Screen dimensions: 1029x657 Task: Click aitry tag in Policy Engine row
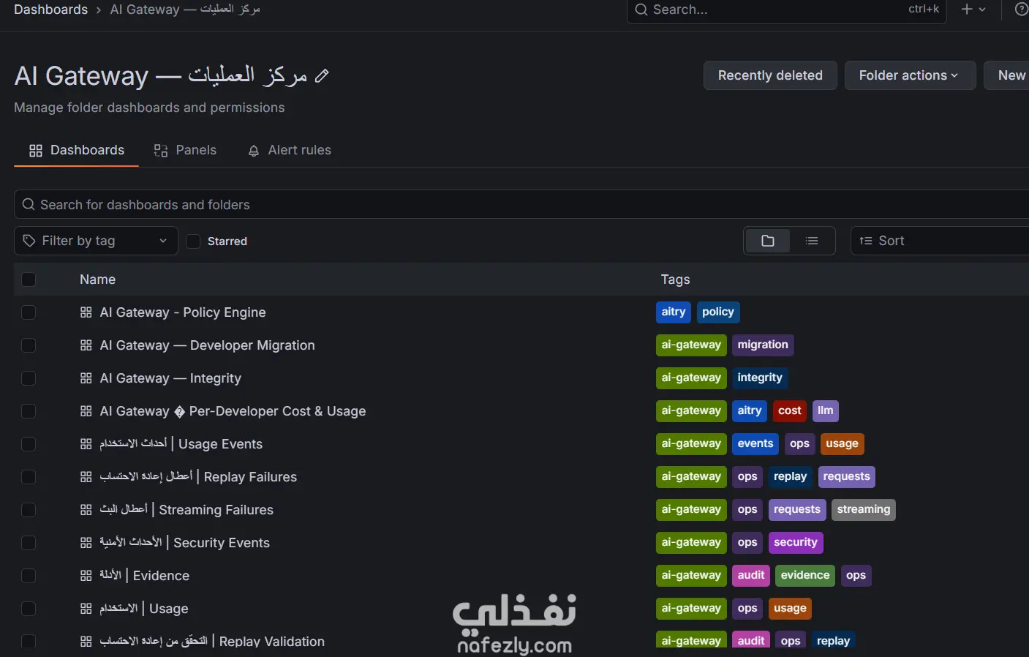(x=674, y=312)
